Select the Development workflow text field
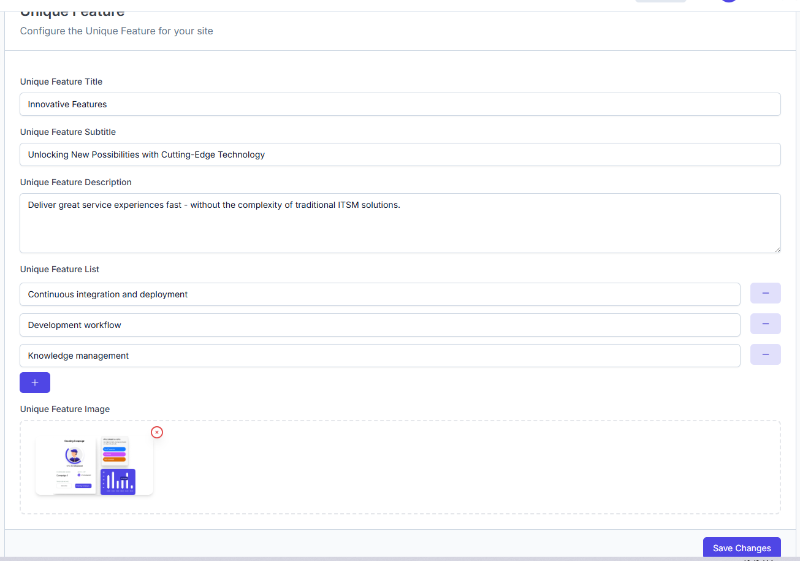This screenshot has width=800, height=561. click(379, 325)
